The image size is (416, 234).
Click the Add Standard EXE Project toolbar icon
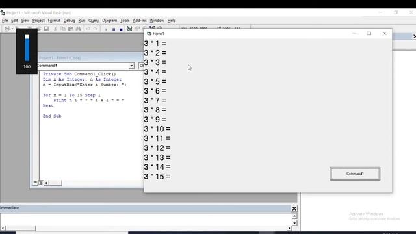[x=6, y=29]
